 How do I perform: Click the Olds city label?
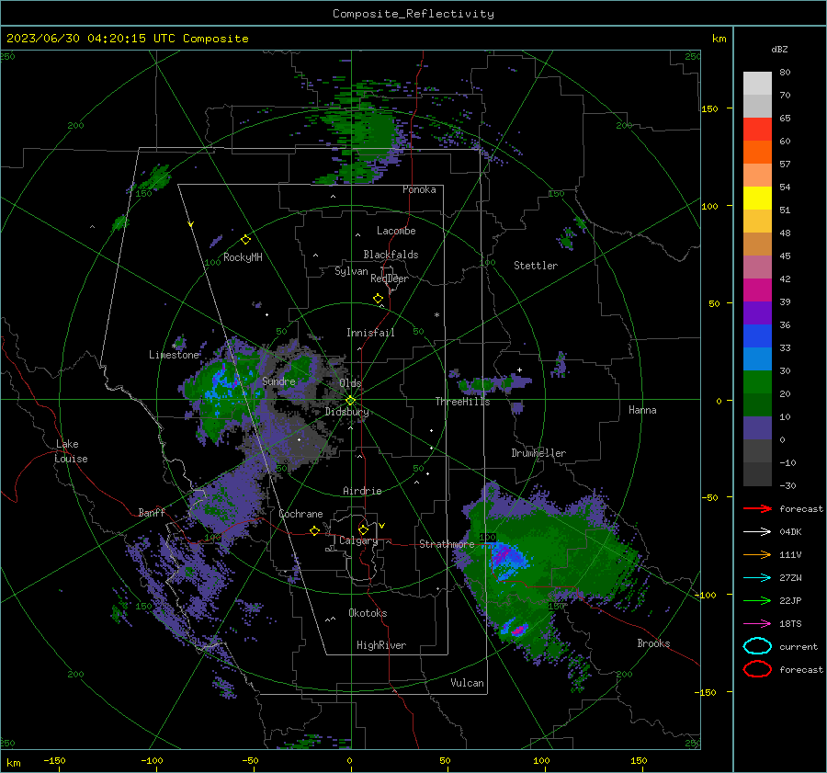click(x=350, y=383)
